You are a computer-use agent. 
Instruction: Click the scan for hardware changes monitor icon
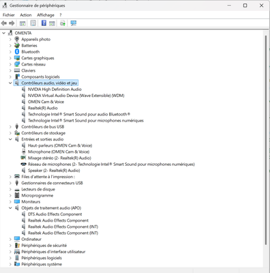click(74, 23)
